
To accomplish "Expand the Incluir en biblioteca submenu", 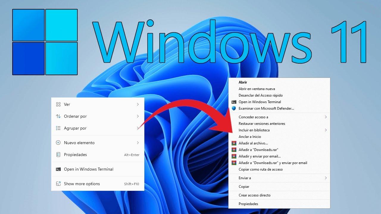I will click(x=326, y=130).
